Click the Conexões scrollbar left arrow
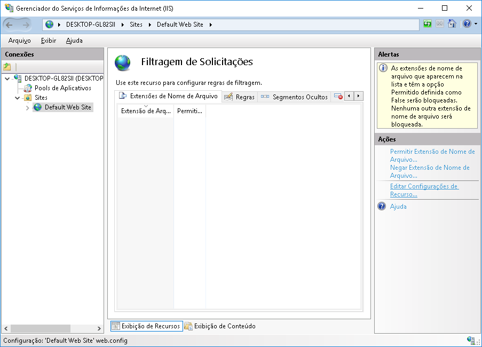 [6, 328]
